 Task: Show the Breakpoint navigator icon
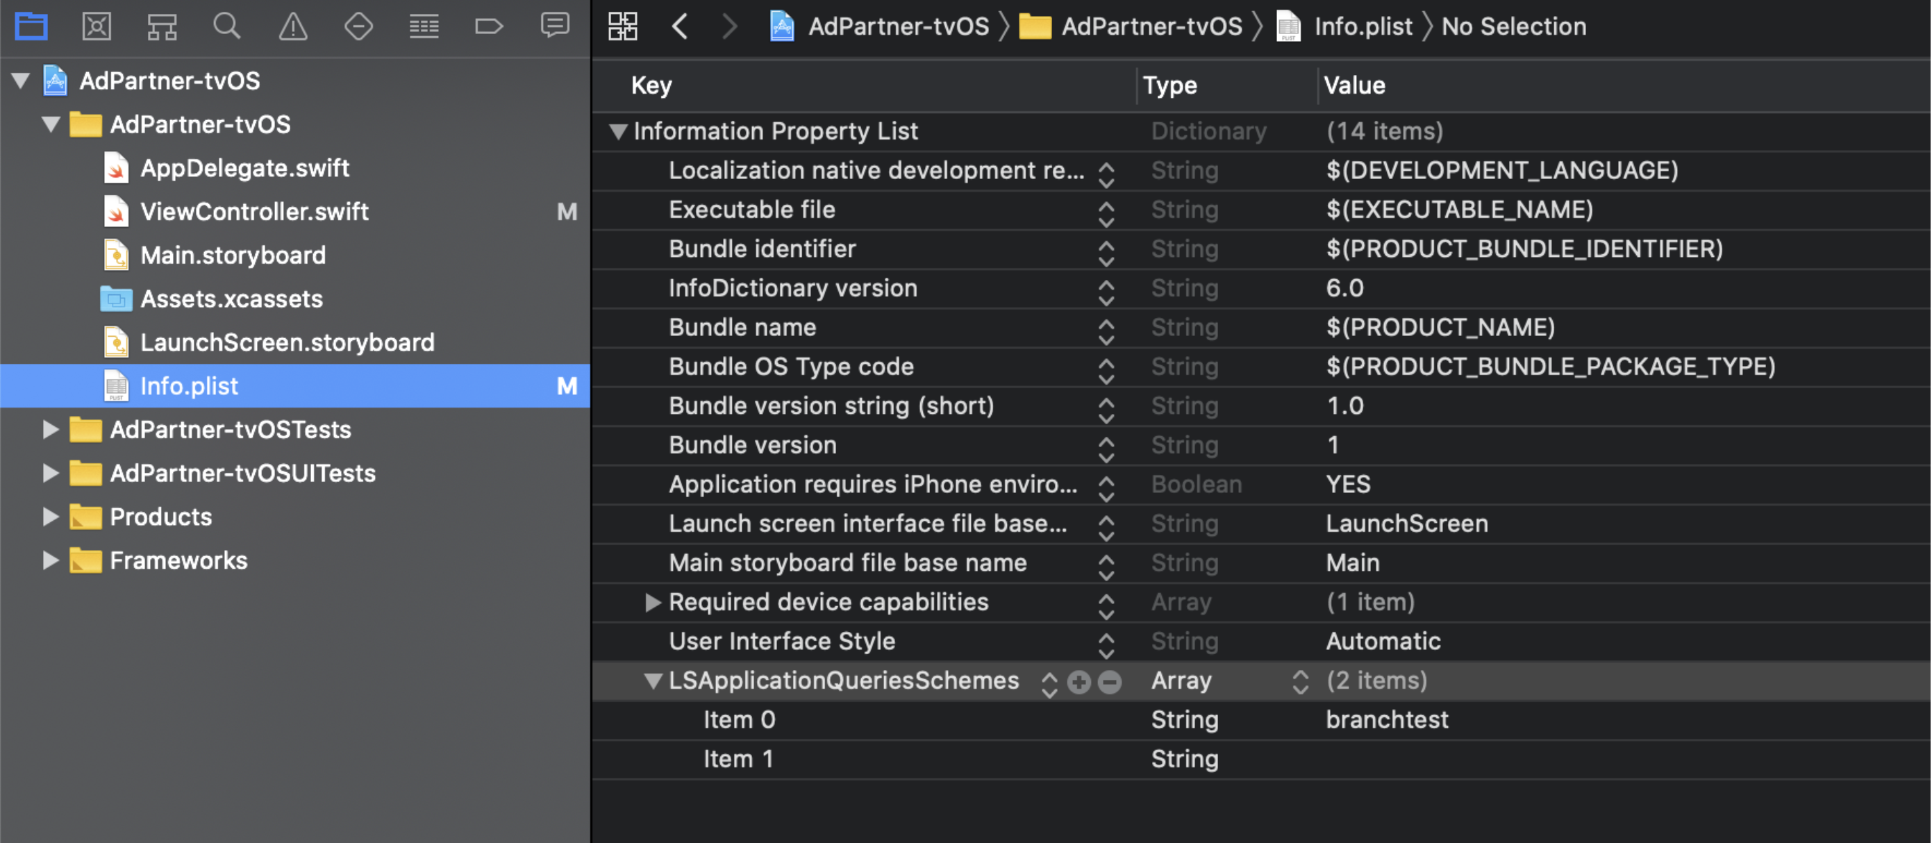coord(489,27)
